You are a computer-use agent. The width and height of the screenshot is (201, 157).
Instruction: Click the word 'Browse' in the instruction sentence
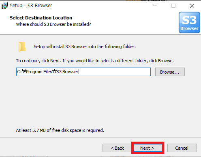pyautogui.click(x=165, y=61)
